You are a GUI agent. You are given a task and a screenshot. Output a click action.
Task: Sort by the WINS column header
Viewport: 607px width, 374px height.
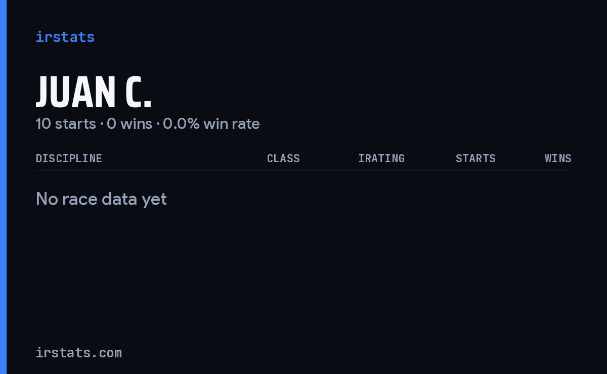pos(558,159)
